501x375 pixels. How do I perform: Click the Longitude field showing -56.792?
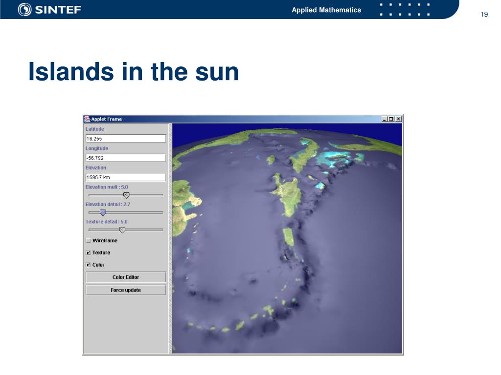pos(126,158)
